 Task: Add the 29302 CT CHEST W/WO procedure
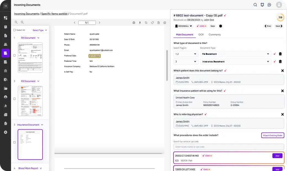coord(277,156)
